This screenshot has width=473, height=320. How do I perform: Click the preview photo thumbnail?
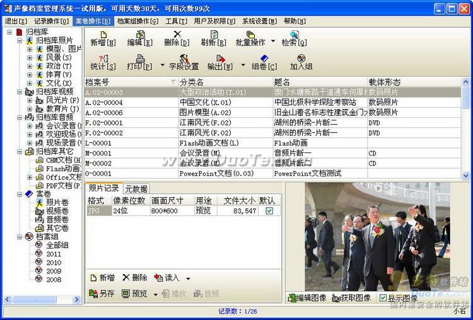[377, 236]
